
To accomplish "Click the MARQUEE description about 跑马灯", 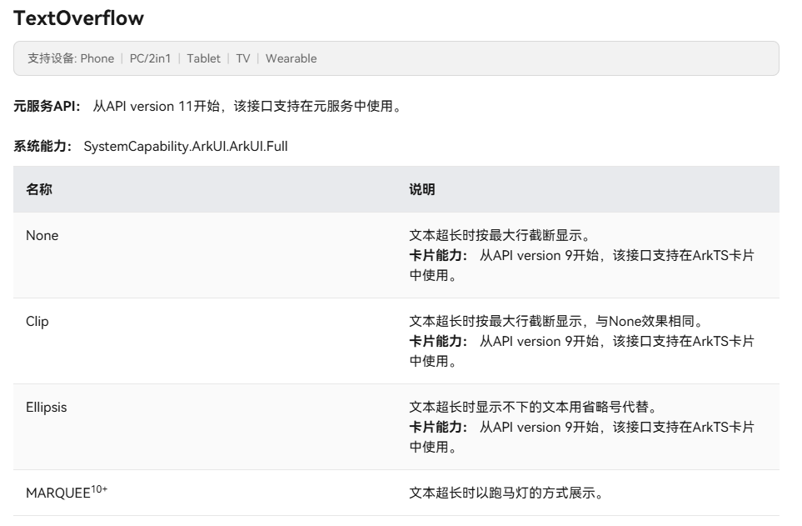I will coord(506,493).
